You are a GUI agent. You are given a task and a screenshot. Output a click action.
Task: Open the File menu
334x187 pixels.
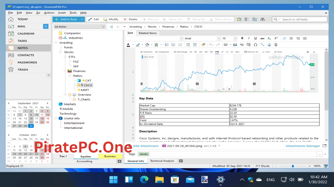[x=10, y=13]
